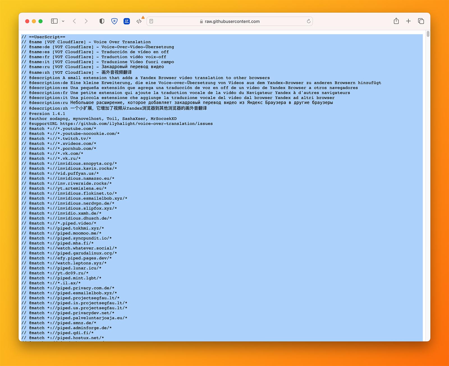Click the @author sodapng line
Screen dimensions: 449x366
(99, 119)
